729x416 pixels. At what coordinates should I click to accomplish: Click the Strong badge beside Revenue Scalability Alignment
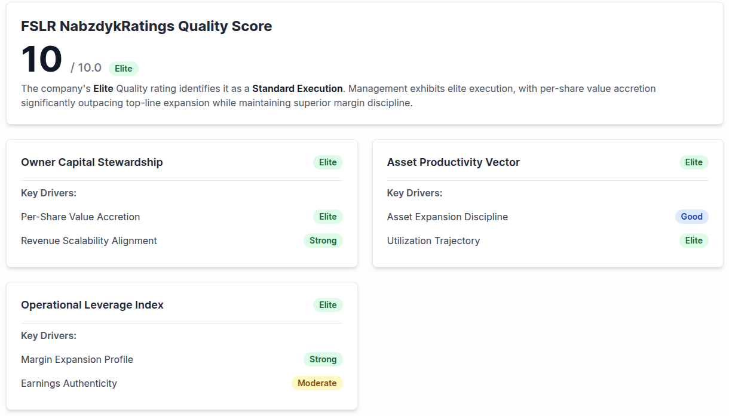(x=323, y=241)
